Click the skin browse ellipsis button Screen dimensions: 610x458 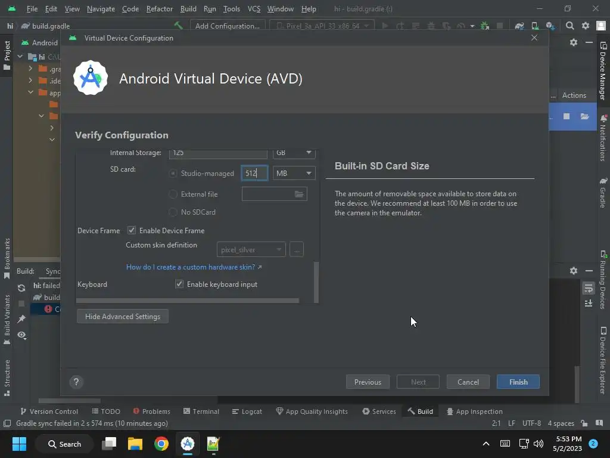click(297, 249)
